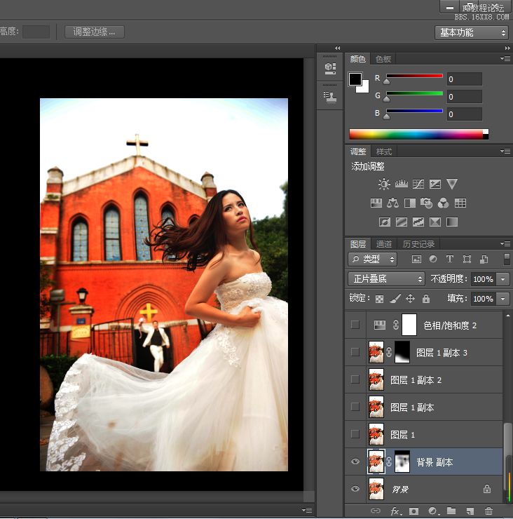Screen dimensions: 513x519
Task: Add a Selective Color adjustment
Action: click(x=435, y=222)
